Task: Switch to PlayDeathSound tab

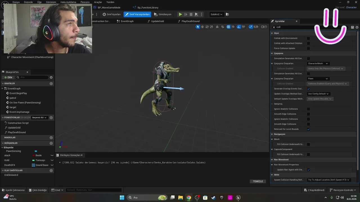Action: (x=189, y=21)
